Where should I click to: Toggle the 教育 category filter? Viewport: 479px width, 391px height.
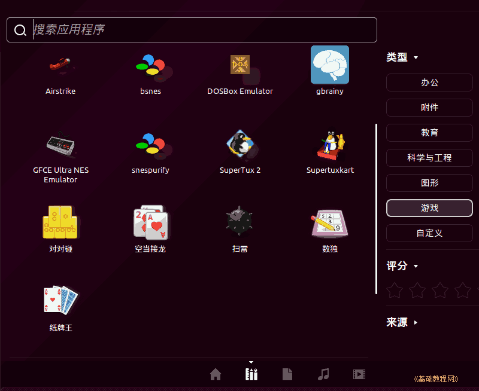[429, 133]
